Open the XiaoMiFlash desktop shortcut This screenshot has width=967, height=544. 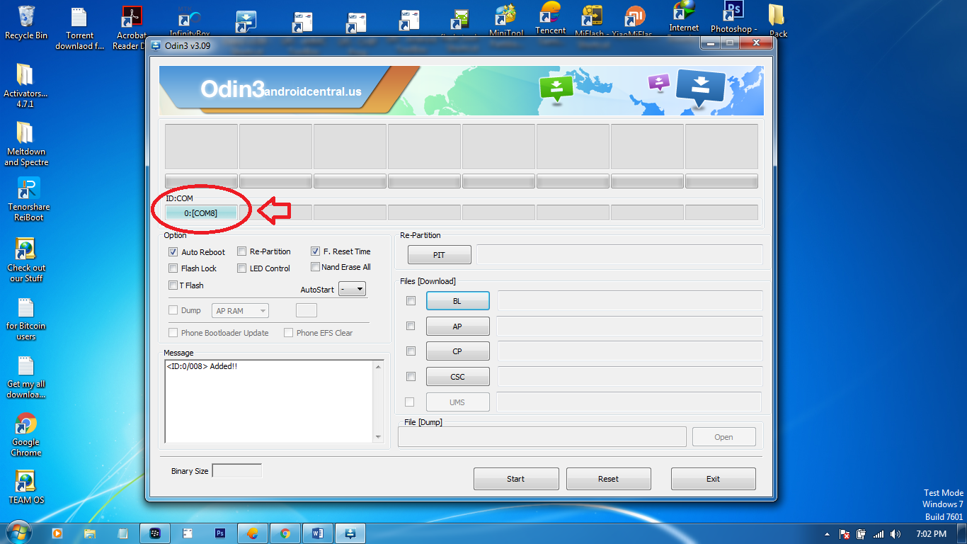tap(635, 20)
